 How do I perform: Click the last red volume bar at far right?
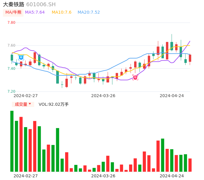[x=190, y=165]
